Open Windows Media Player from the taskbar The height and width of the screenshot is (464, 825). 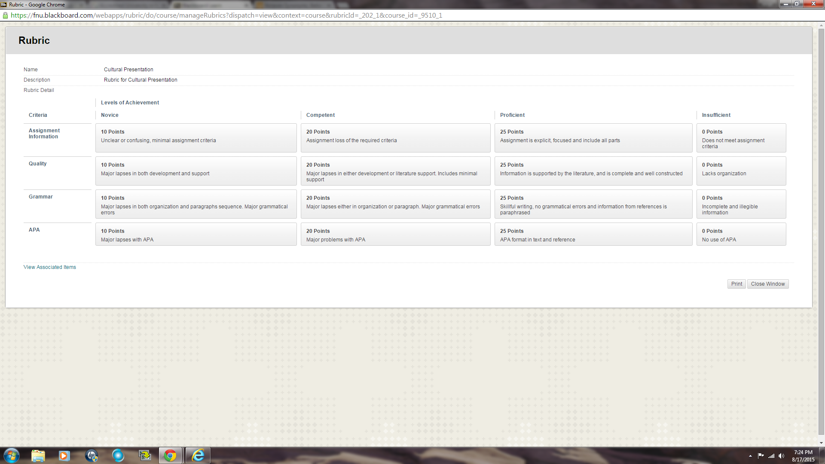[64, 455]
